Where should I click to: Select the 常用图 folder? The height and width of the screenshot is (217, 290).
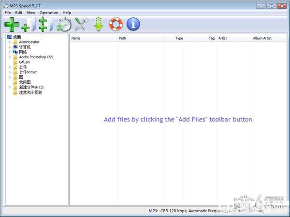tap(25, 82)
